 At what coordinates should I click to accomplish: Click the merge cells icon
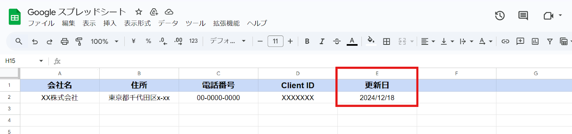(x=402, y=42)
